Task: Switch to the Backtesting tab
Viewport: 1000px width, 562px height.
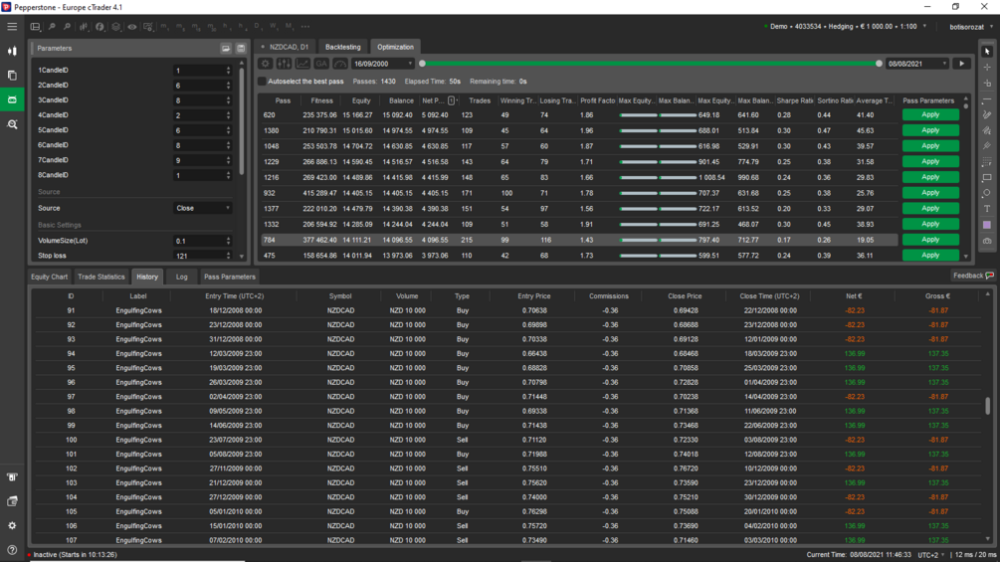Action: click(x=342, y=47)
